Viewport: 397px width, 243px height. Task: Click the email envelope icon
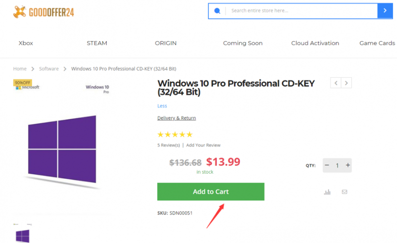(x=344, y=192)
